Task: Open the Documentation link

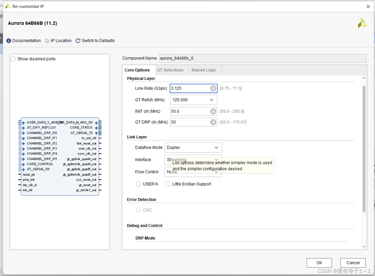Action: [x=27, y=41]
